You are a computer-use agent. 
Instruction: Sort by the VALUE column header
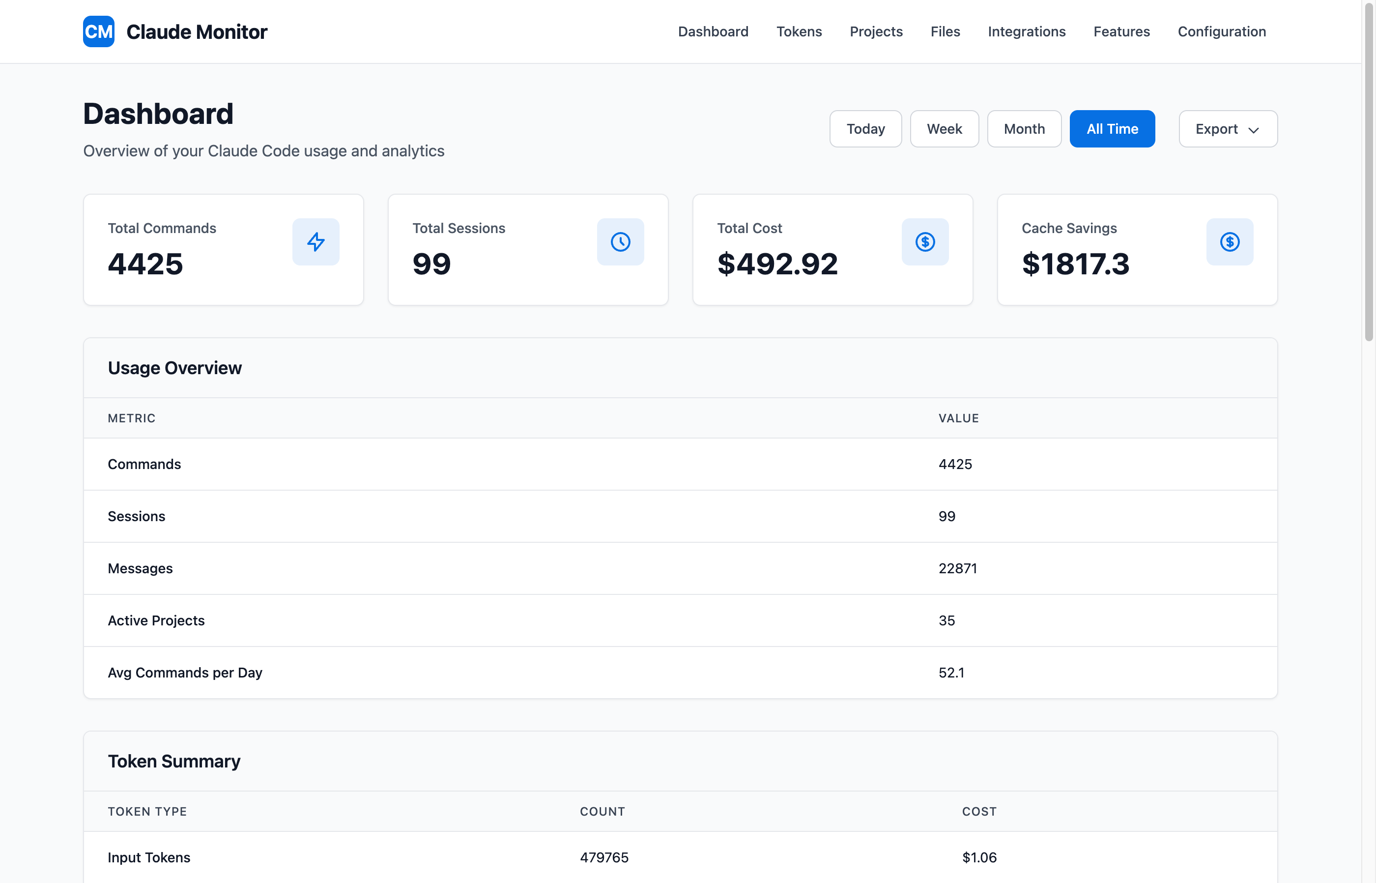(x=958, y=418)
